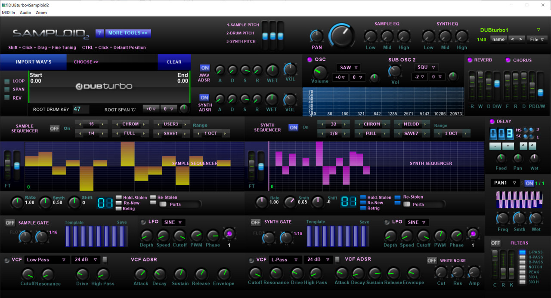Screen dimensions: 551x298
Task: Click the sample VCF ADSR Envelope knob
Action: click(x=223, y=274)
